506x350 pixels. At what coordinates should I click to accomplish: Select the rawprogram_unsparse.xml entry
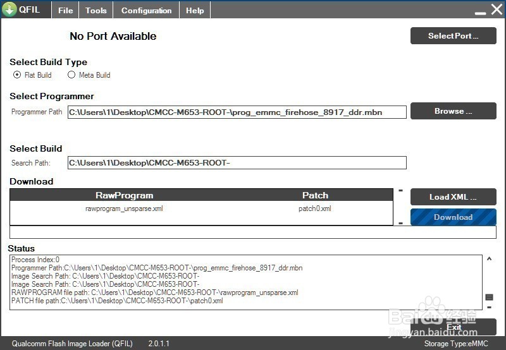124,208
